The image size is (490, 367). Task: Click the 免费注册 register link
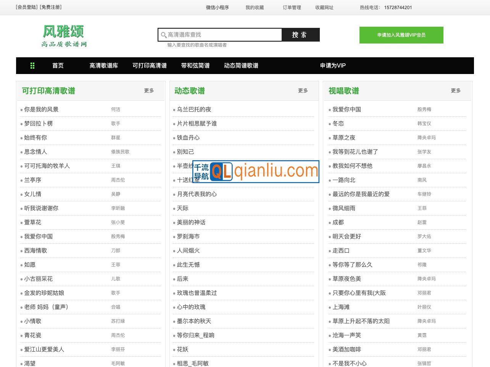pos(51,7)
